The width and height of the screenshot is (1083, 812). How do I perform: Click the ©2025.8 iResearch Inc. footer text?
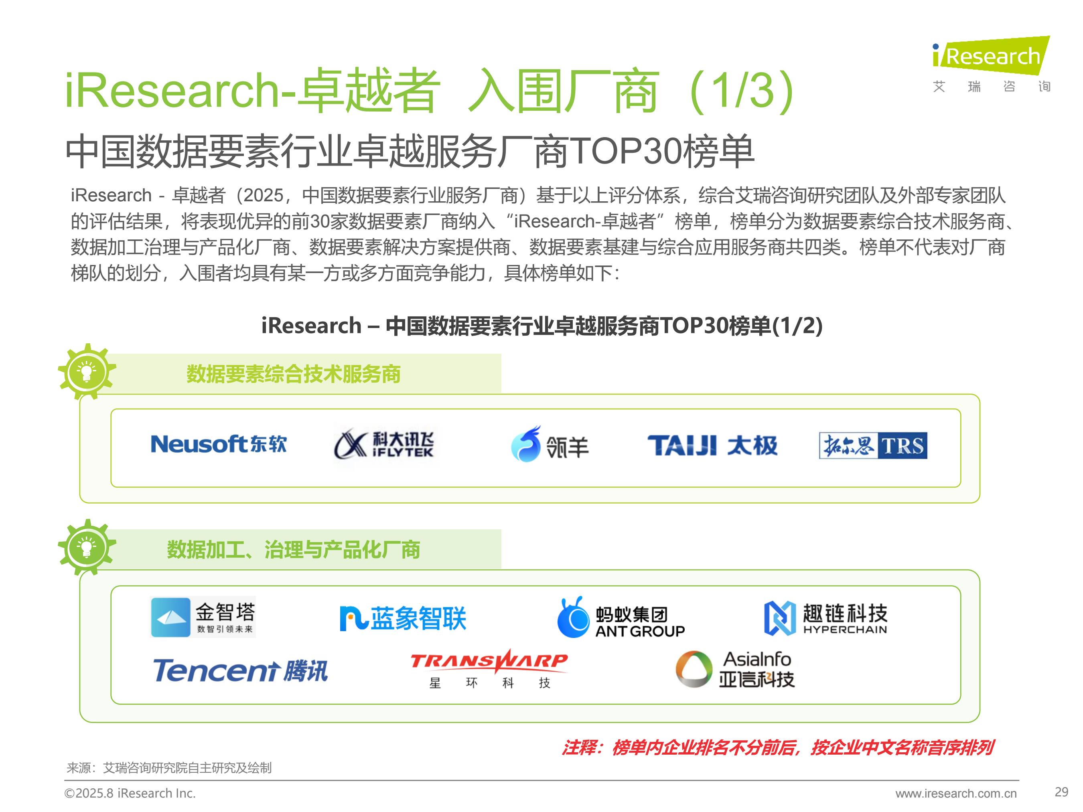coord(130,794)
